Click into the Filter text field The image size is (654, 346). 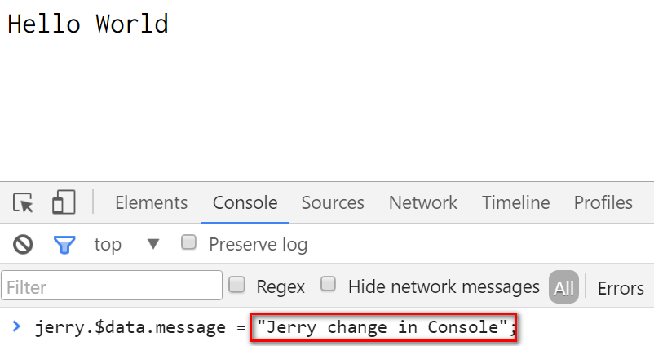pyautogui.click(x=112, y=286)
